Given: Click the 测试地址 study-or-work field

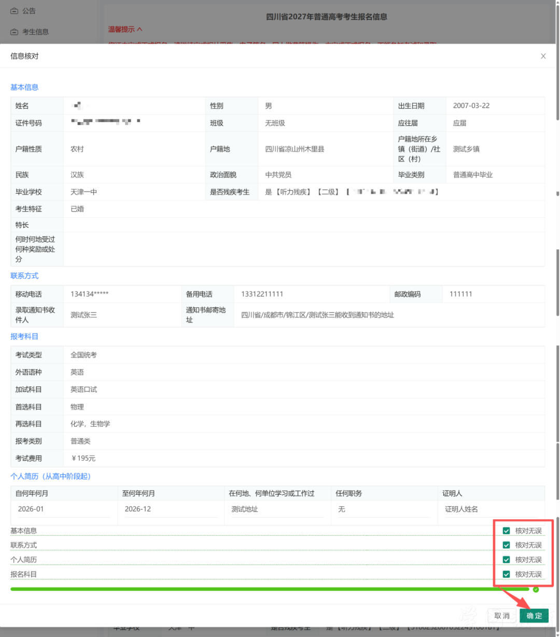Looking at the screenshot, I should pos(277,509).
